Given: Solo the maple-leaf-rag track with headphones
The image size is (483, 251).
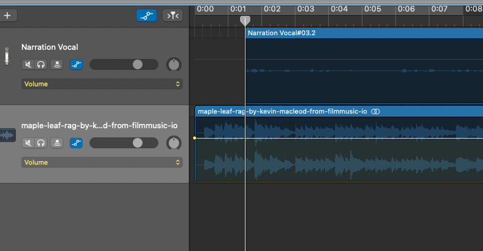Looking at the screenshot, I should (x=41, y=143).
